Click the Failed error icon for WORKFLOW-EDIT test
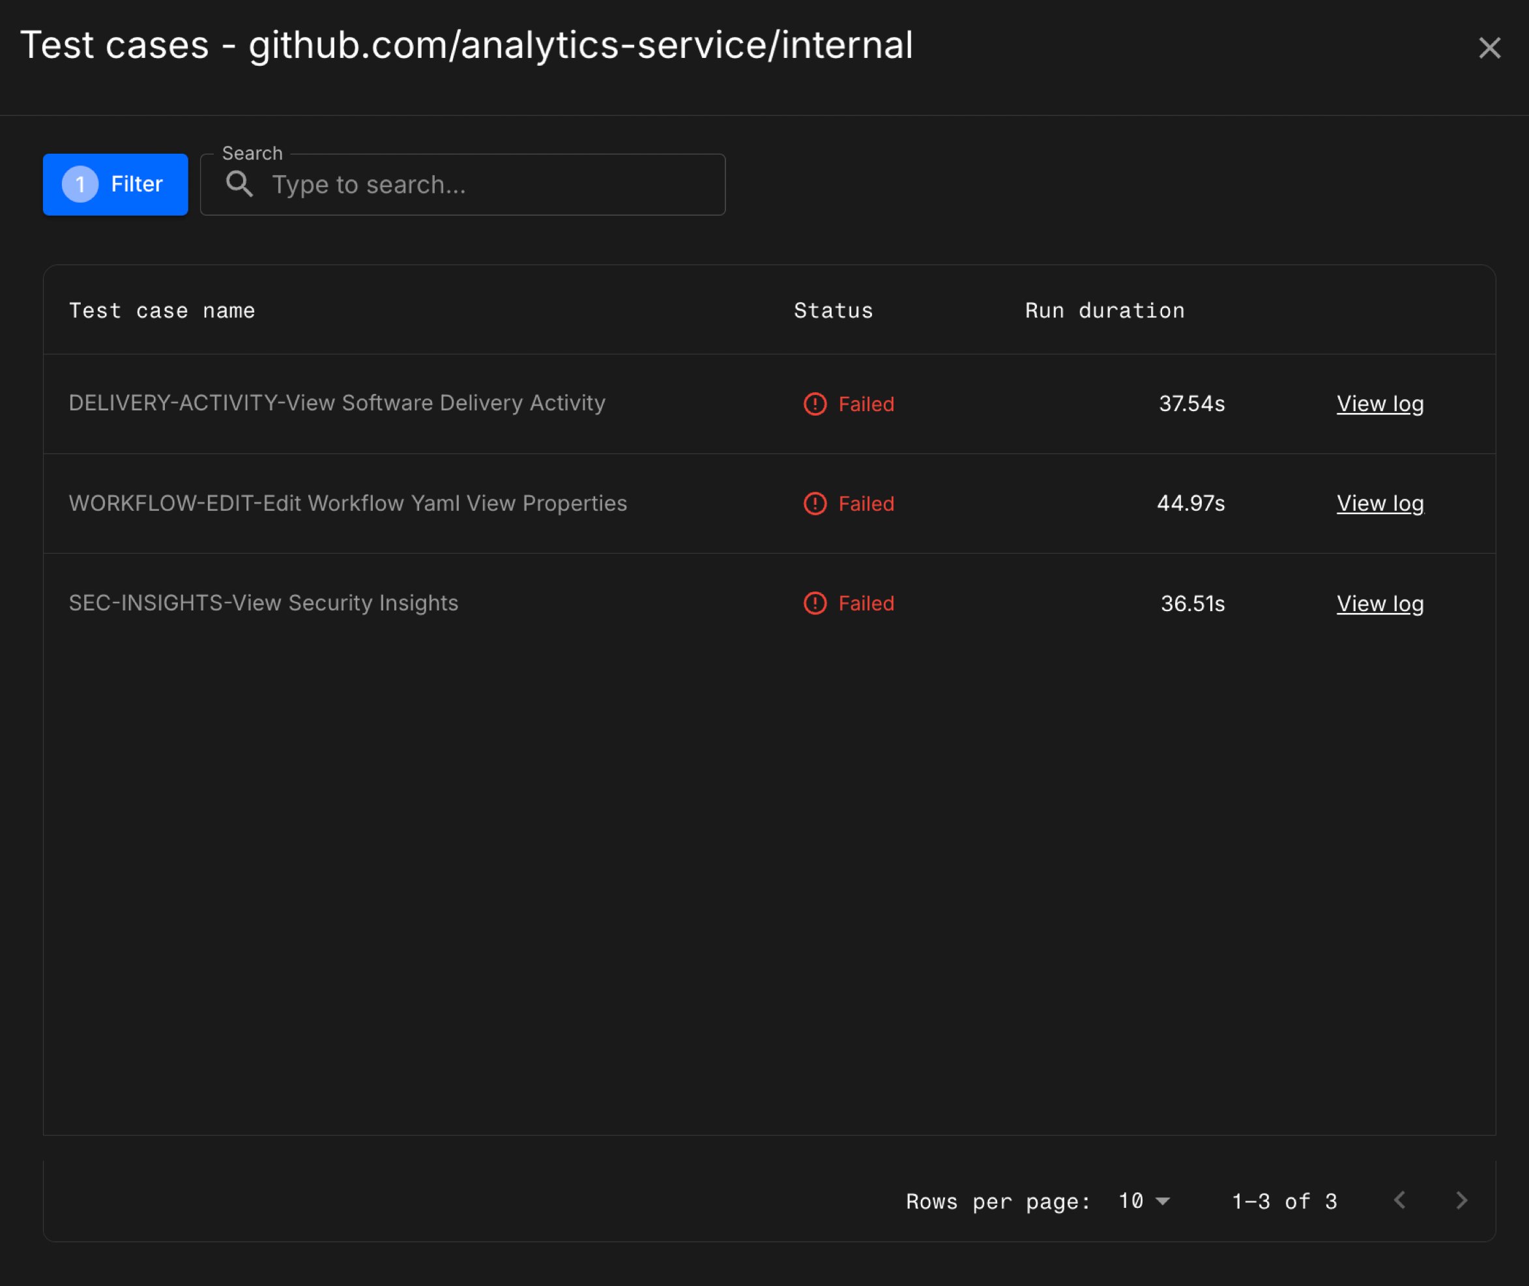The height and width of the screenshot is (1286, 1529). click(x=815, y=503)
